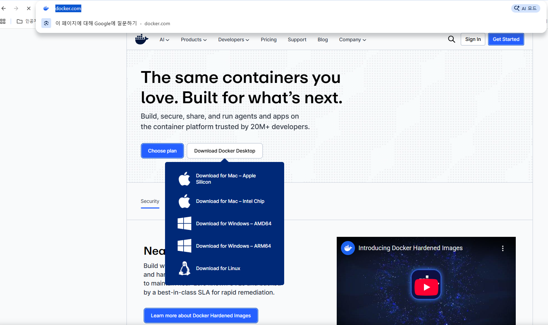The height and width of the screenshot is (325, 548).
Task: Open the Pricing page
Action: (x=269, y=40)
